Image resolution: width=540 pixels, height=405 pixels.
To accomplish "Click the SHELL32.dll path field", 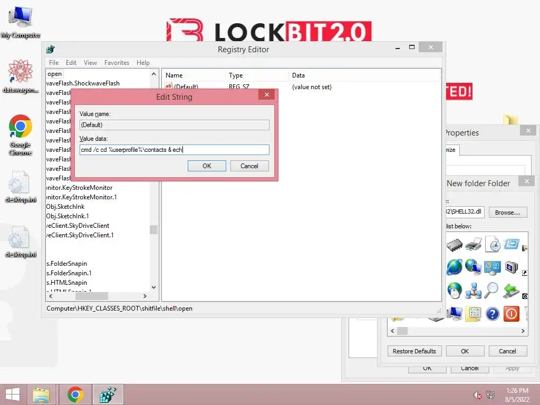I will pyautogui.click(x=464, y=211).
